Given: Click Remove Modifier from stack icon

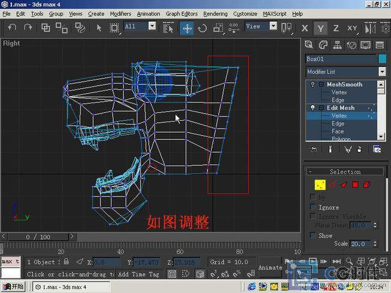Looking at the screenshot, I should 359,149.
